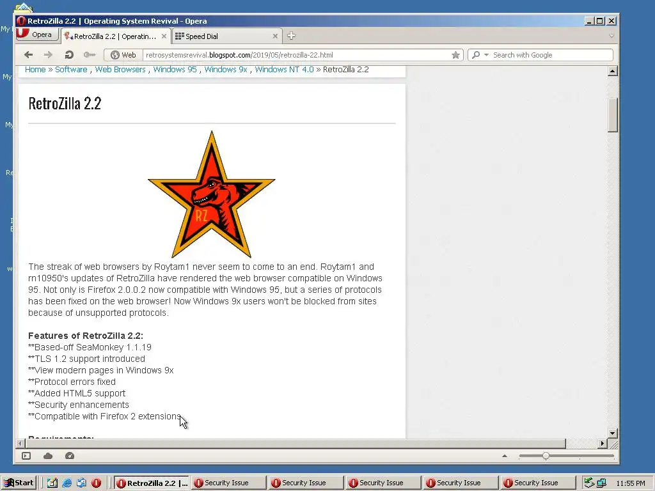The image size is (655, 491).
Task: Open the Software breadcrumb link
Action: [71, 69]
